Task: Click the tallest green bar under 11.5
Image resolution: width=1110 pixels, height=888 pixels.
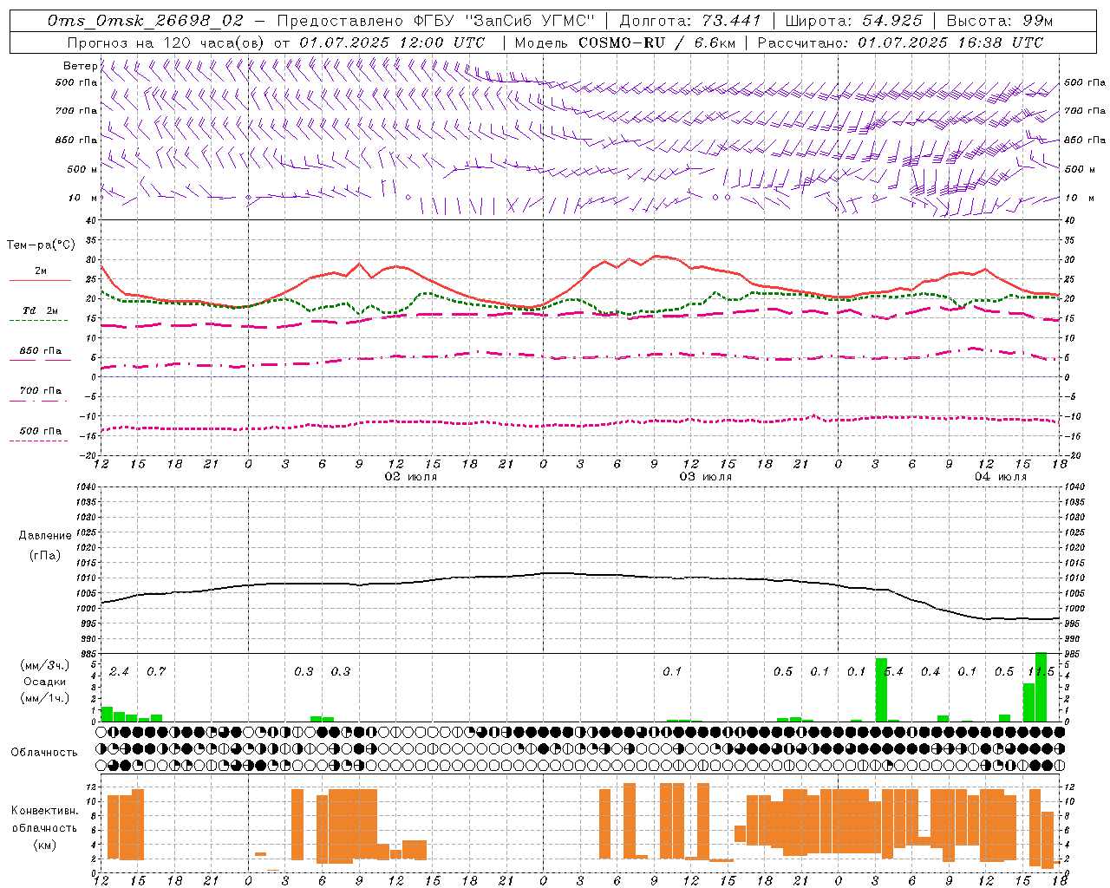Action: (1041, 687)
